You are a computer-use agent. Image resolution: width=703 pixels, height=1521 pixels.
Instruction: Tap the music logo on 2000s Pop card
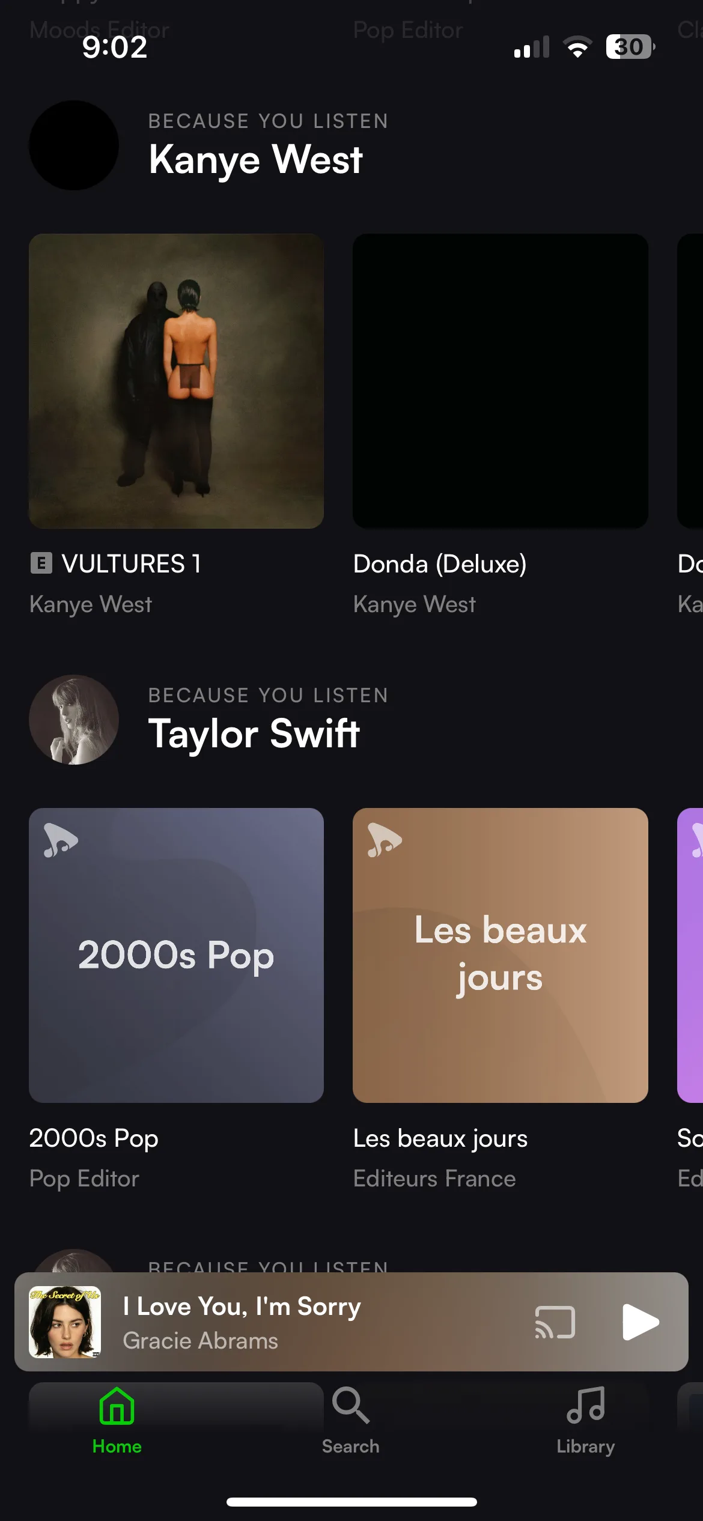point(61,840)
